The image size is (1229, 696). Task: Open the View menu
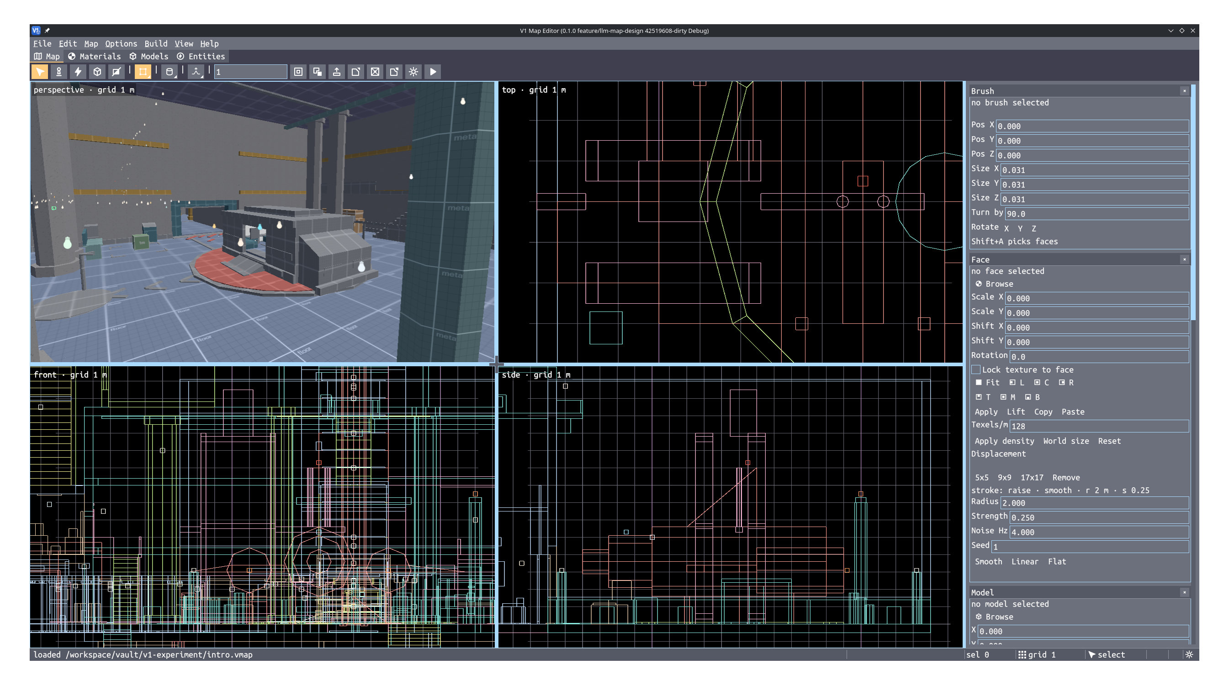(x=184, y=43)
